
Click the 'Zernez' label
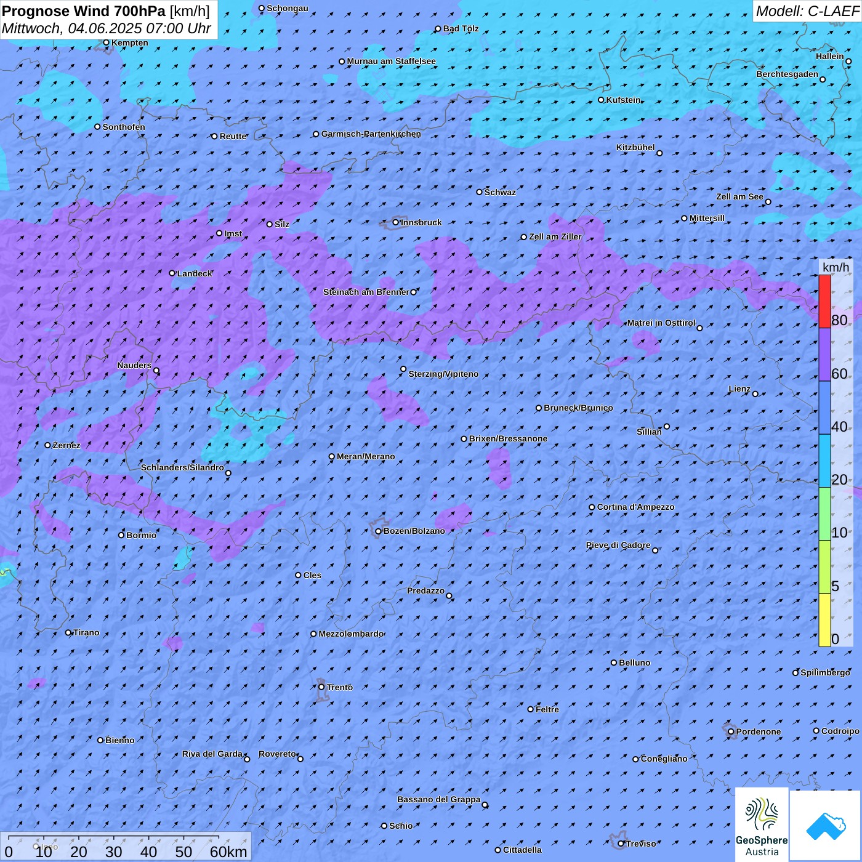(x=66, y=445)
